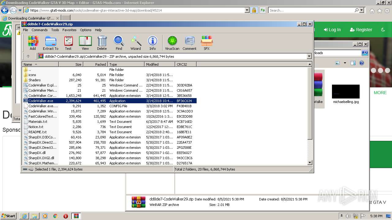
Task: Open Internet Explorer home page icon
Action: 372,11
